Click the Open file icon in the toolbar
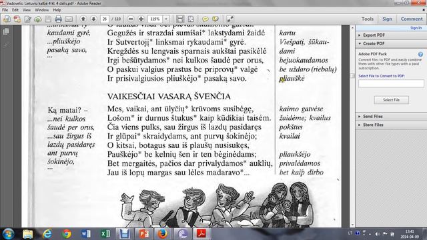427x240 pixels. (7, 19)
